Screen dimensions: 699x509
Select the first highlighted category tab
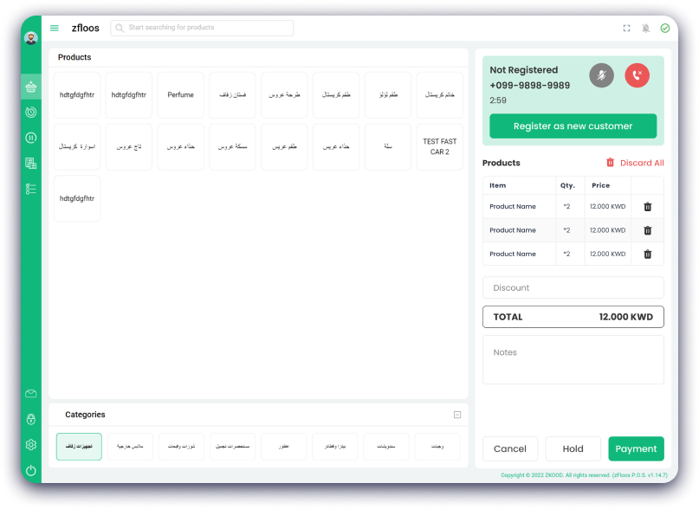click(79, 447)
